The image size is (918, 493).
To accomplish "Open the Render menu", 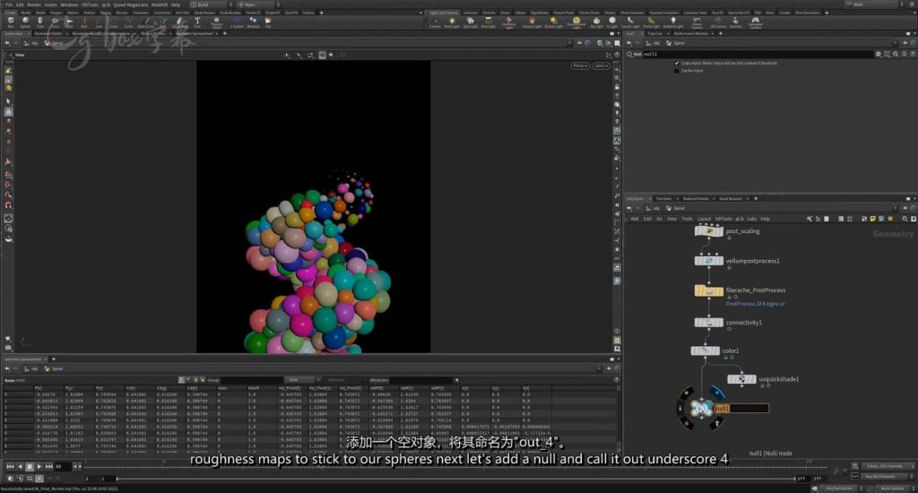I will coord(34,4).
